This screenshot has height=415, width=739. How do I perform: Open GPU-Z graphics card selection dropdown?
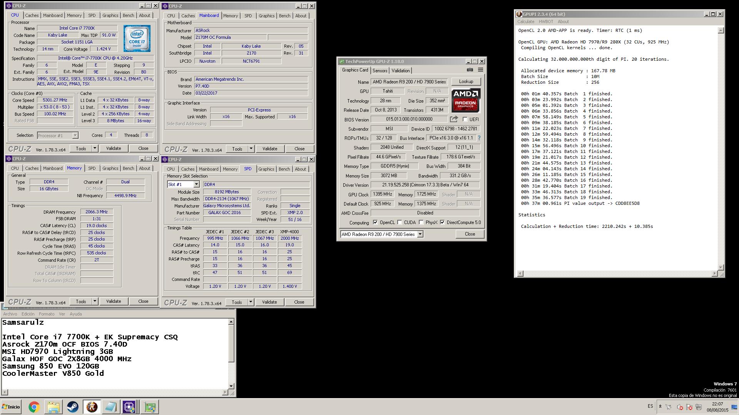click(x=420, y=234)
